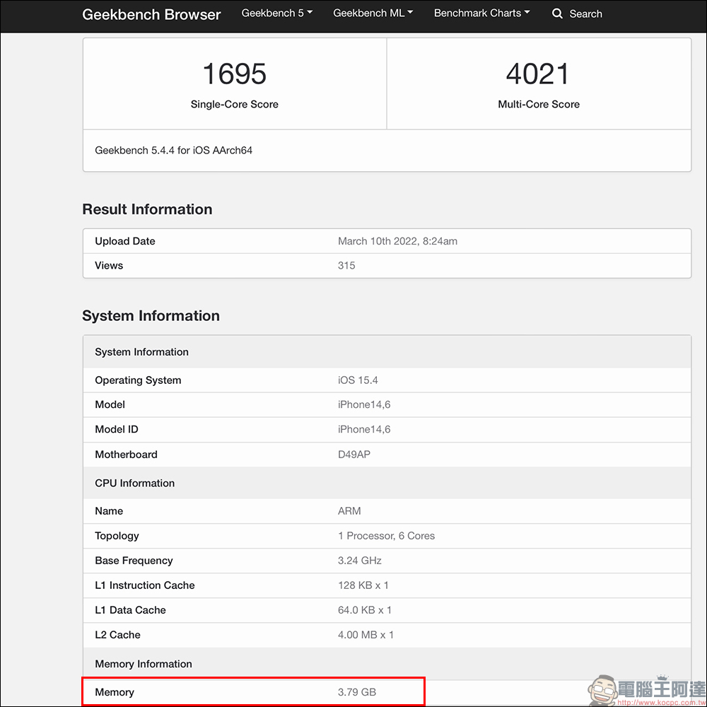The image size is (707, 707).
Task: Click the L1 Instruction Cache label
Action: click(145, 585)
